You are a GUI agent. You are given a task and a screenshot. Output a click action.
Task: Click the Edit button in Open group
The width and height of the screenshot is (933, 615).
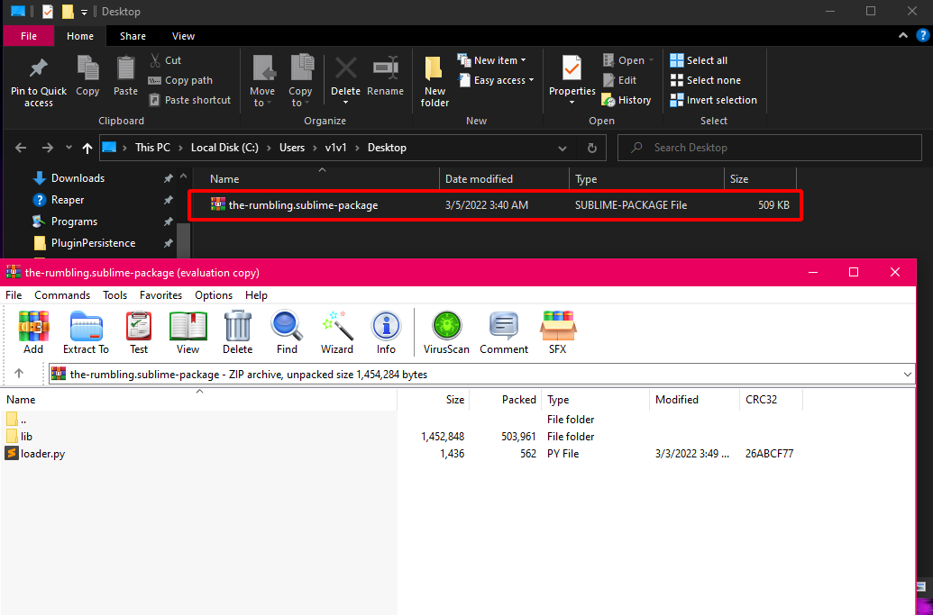[x=619, y=80]
